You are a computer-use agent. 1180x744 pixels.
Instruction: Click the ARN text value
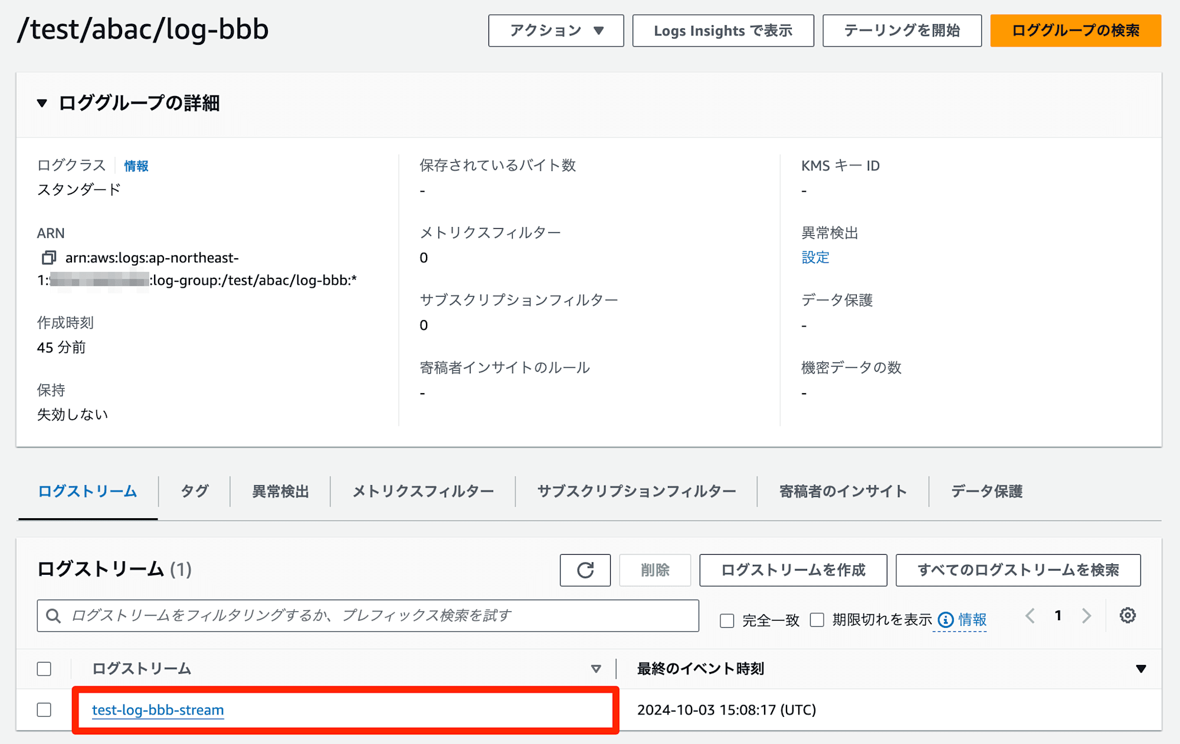[x=197, y=269]
